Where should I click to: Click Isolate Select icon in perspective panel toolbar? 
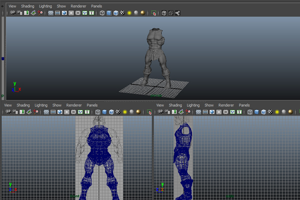(x=153, y=13)
